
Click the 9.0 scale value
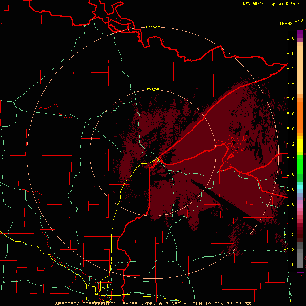point(291,53)
